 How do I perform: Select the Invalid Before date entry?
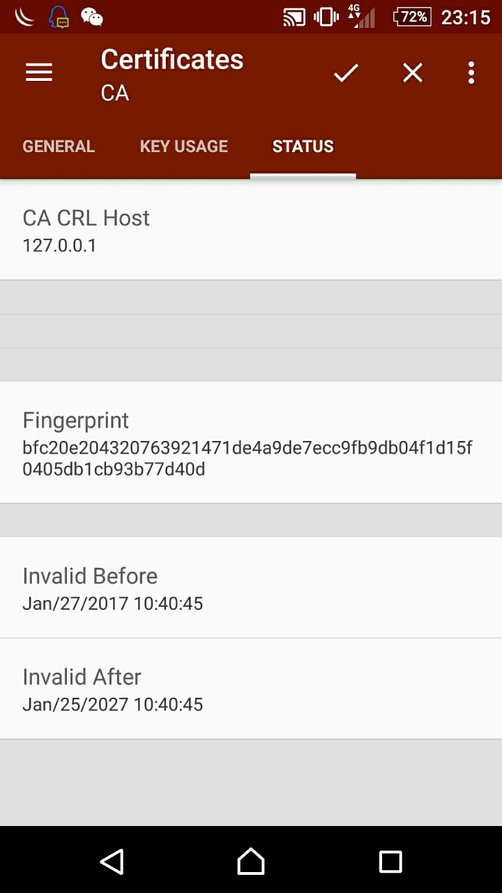tap(251, 587)
